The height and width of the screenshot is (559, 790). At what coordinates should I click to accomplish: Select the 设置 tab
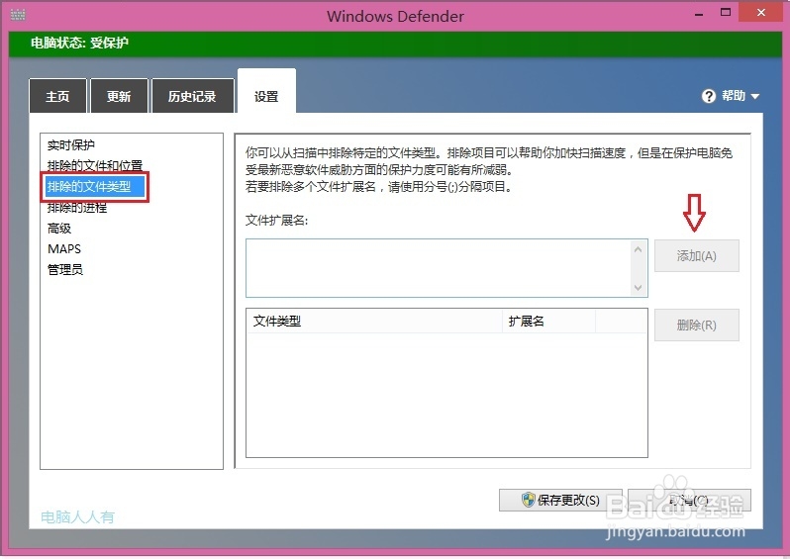266,92
